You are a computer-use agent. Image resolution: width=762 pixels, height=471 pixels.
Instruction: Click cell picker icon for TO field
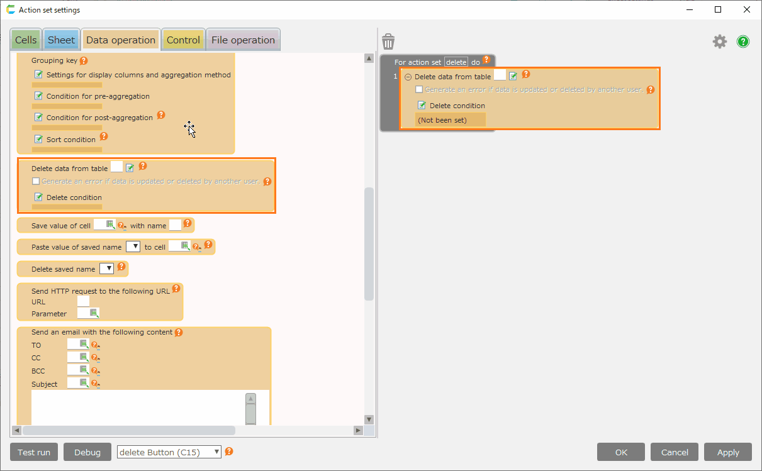click(84, 345)
